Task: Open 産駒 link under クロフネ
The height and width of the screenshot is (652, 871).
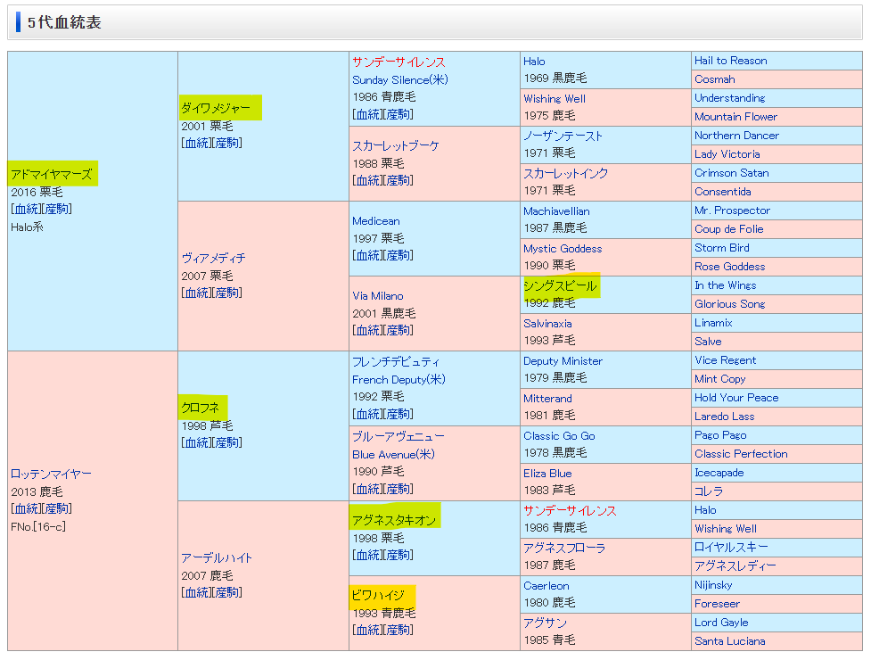Action: click(227, 442)
